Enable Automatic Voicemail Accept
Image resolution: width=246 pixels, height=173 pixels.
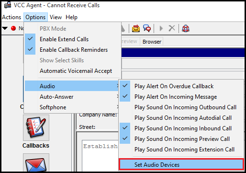point(72,71)
